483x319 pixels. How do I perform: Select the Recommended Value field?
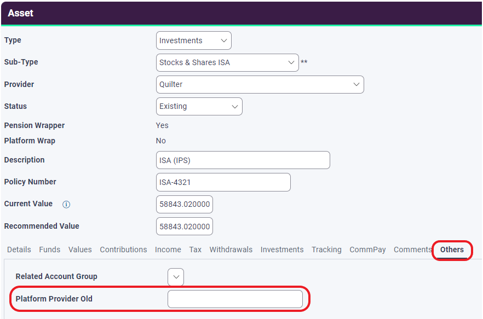[185, 226]
